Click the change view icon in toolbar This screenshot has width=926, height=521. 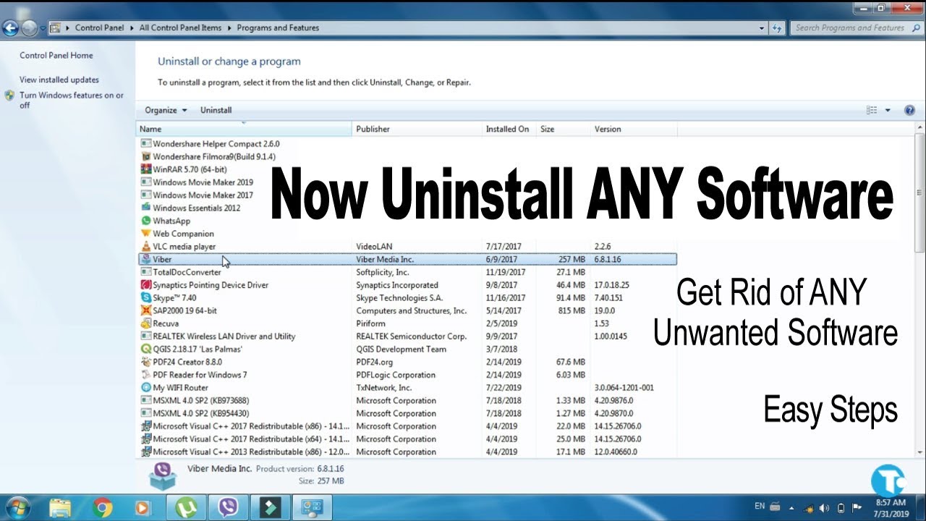[x=872, y=110]
